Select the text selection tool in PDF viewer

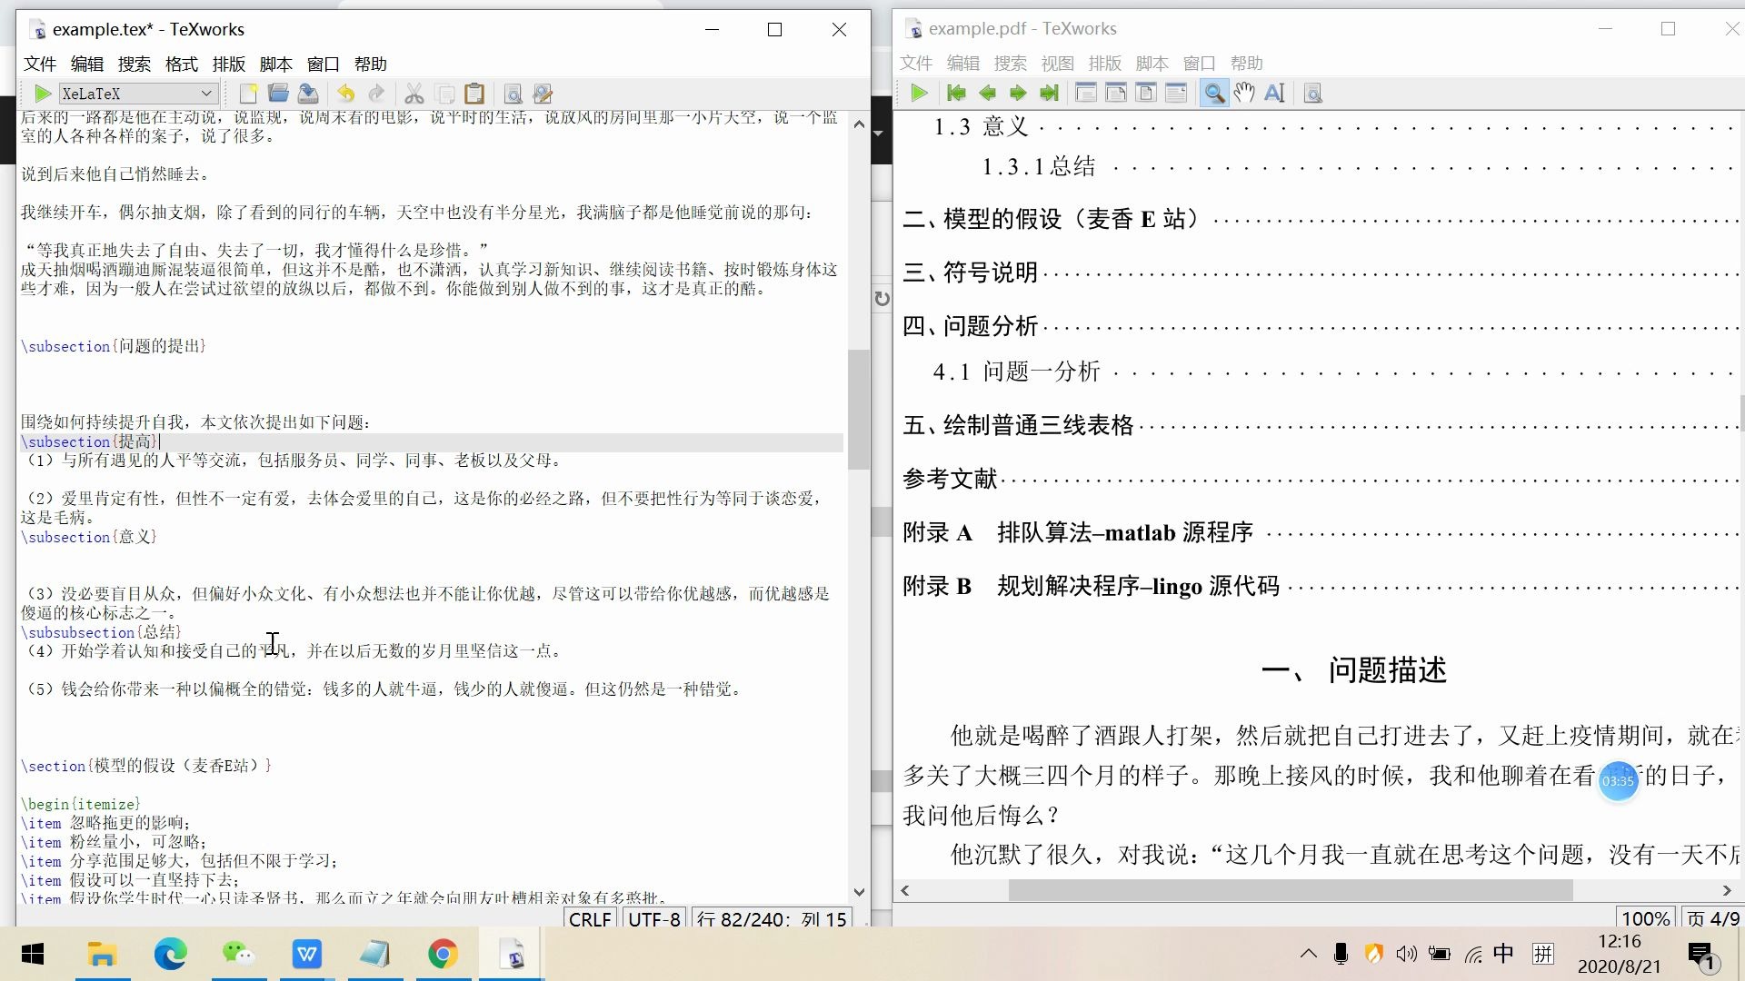(x=1274, y=93)
